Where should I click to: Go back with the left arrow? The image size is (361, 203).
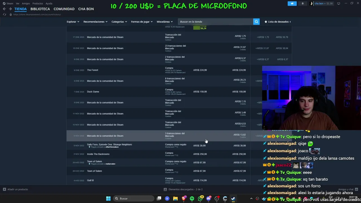(x=4, y=9)
